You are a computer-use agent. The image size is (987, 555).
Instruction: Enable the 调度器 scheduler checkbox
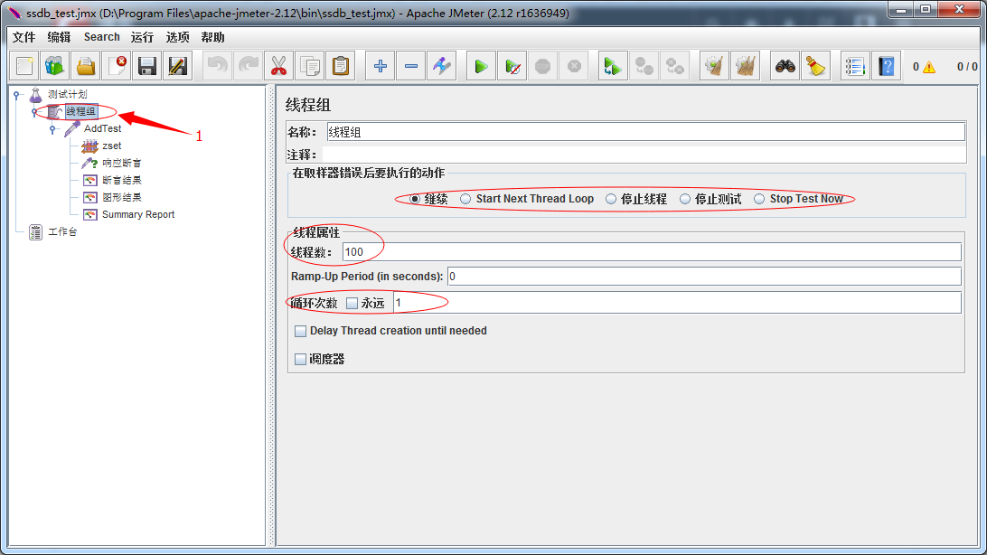point(301,359)
